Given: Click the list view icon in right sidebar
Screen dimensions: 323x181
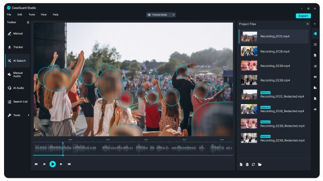Looking at the screenshot, I should click(315, 45).
